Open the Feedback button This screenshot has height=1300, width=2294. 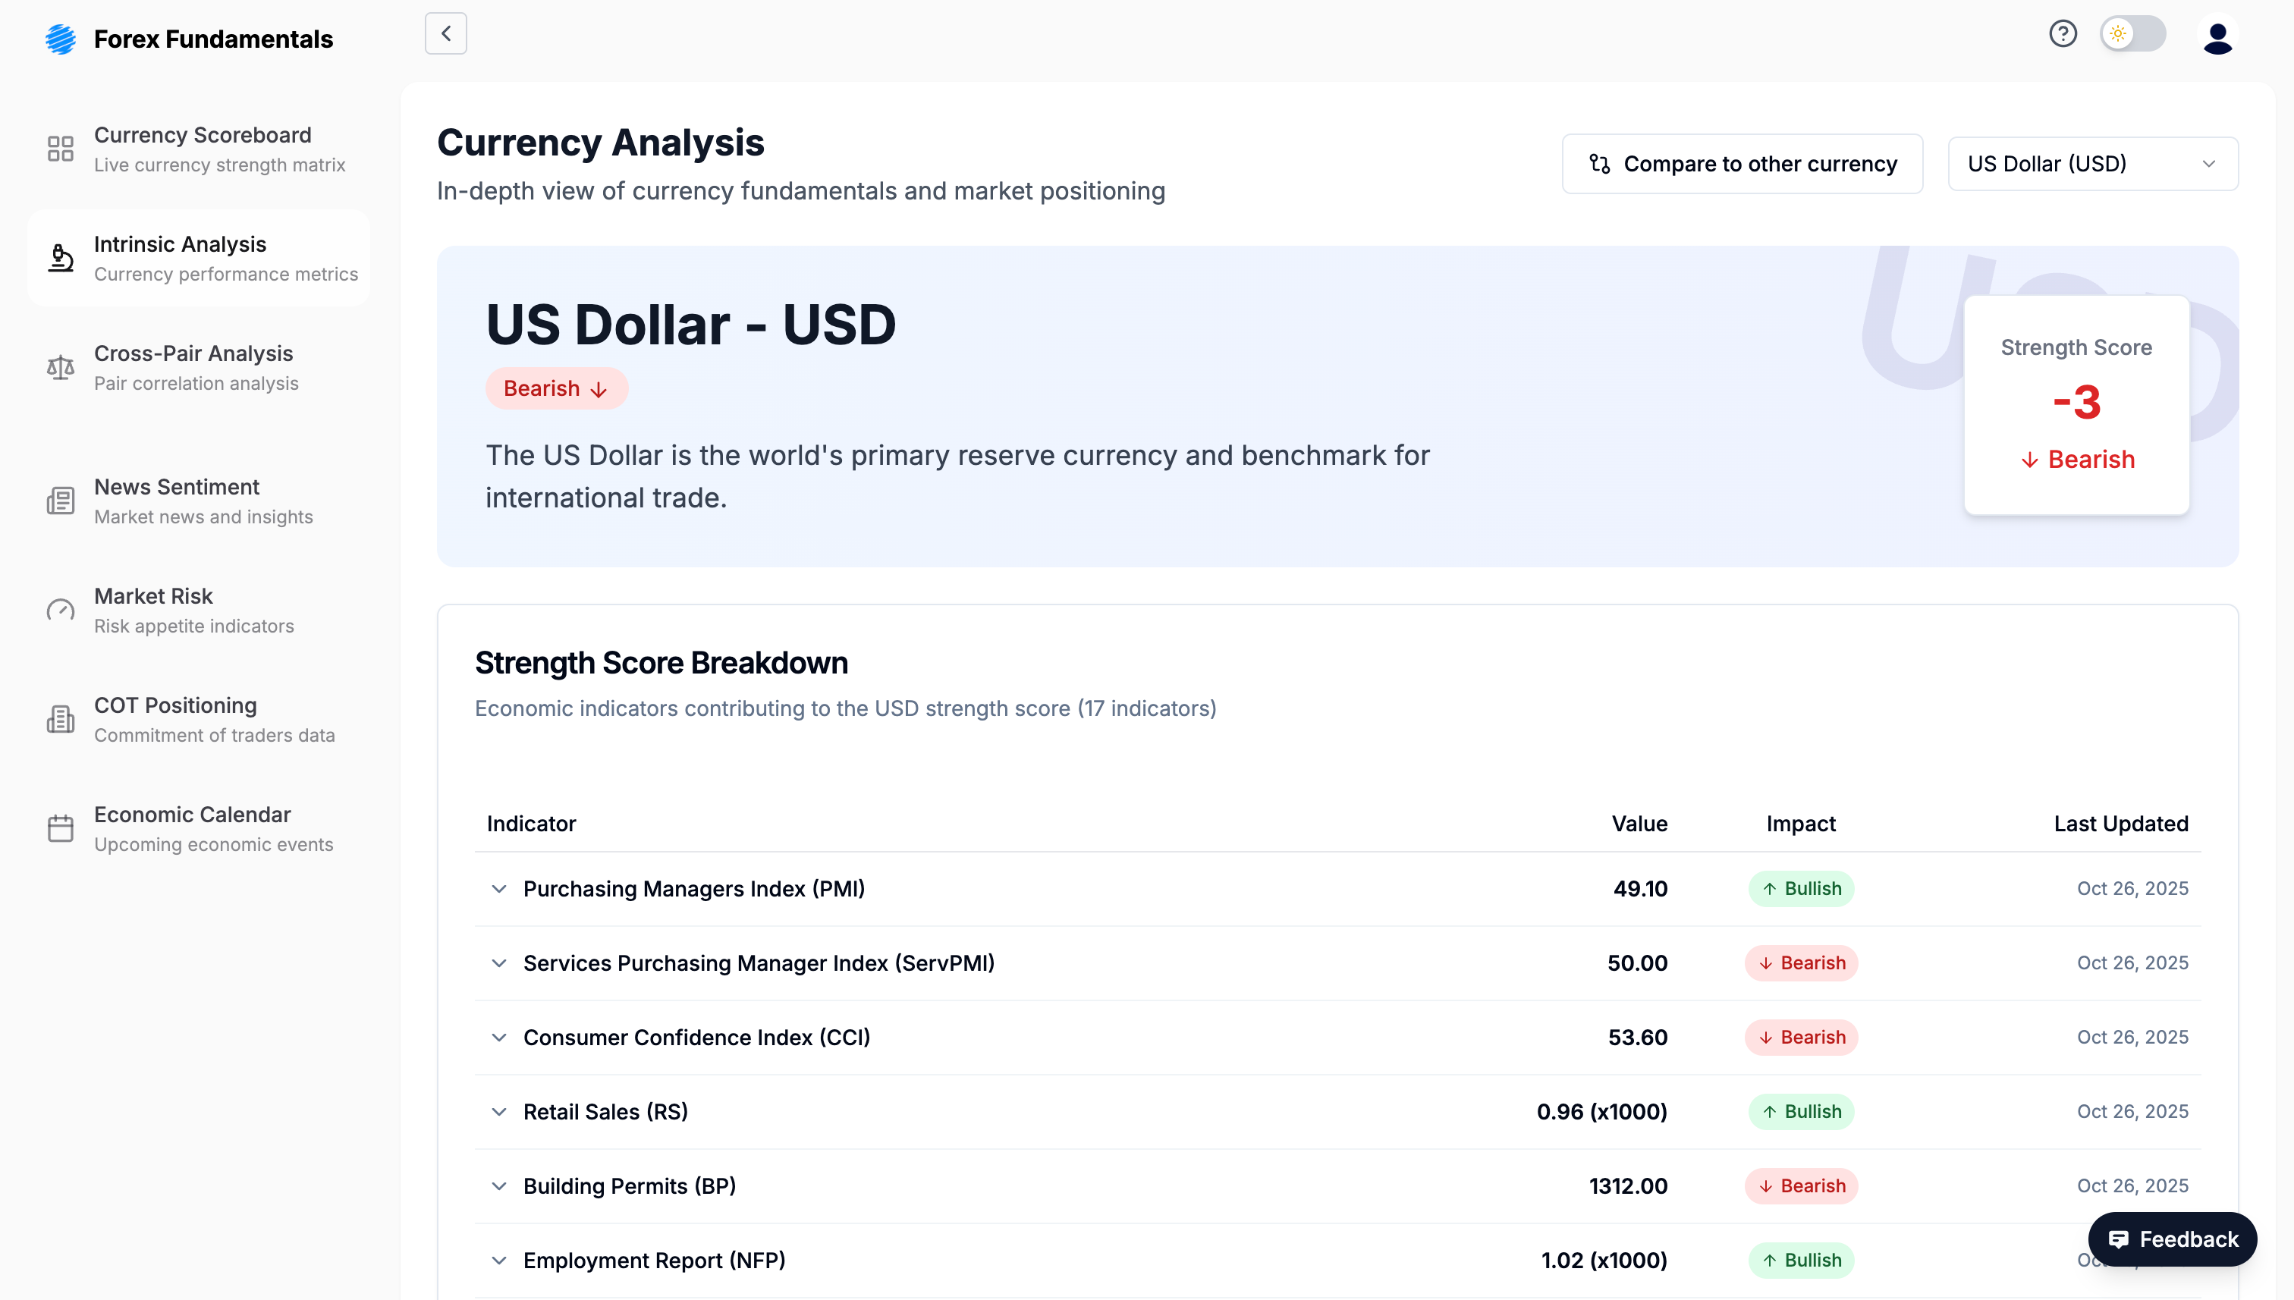point(2172,1239)
